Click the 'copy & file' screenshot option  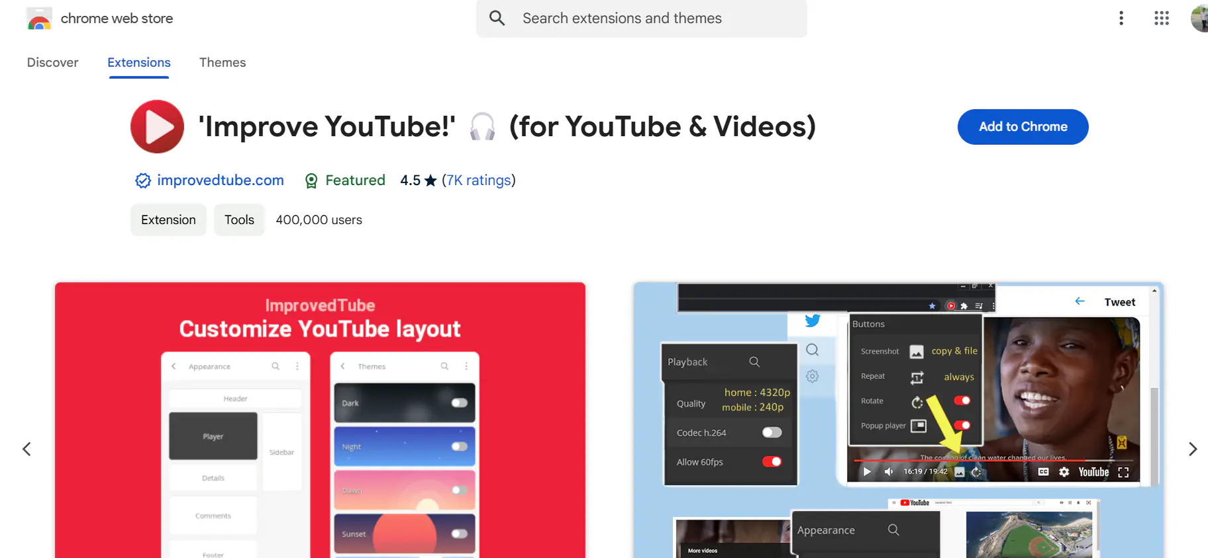tap(954, 351)
